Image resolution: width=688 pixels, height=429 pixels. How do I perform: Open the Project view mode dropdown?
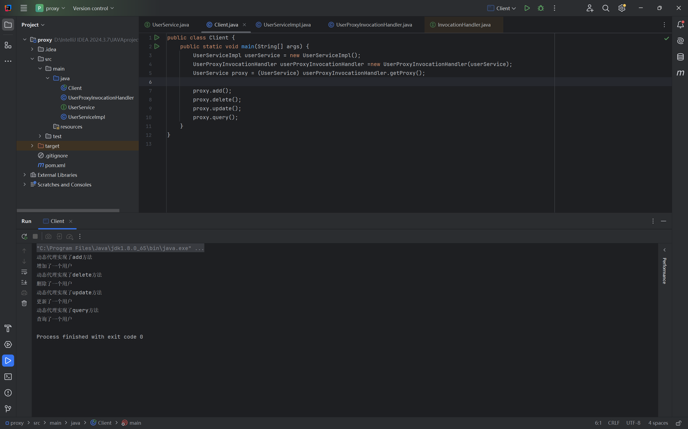[33, 25]
